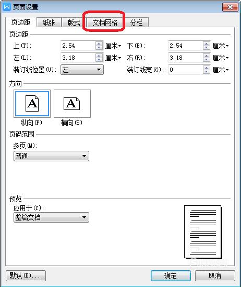
Task: Decrease the 左(L) left margin value
Action: [99, 60]
